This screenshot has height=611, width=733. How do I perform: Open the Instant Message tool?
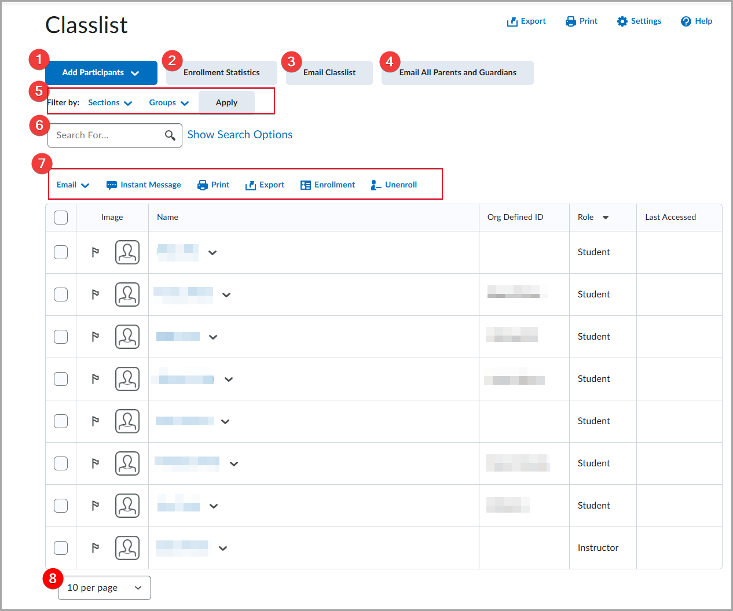(143, 184)
